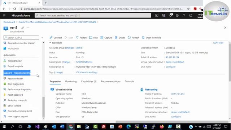Focus the sidebar Search (Ctrl+/) field
Viewport: 231px width, 130px height.
(21, 38)
